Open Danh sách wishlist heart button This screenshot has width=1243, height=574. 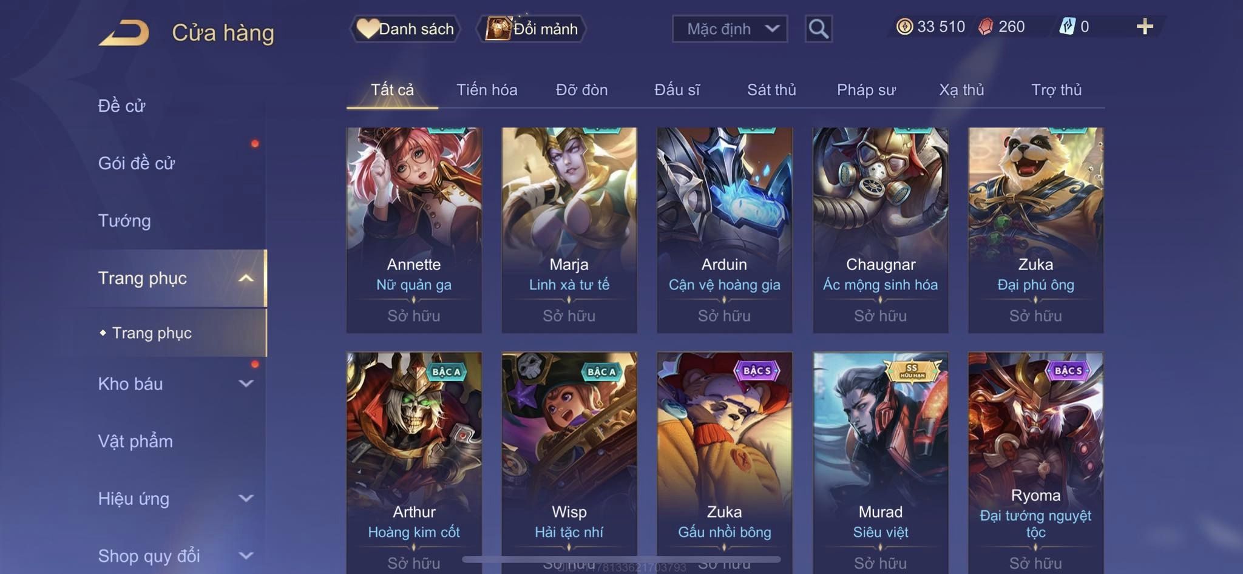click(x=405, y=29)
